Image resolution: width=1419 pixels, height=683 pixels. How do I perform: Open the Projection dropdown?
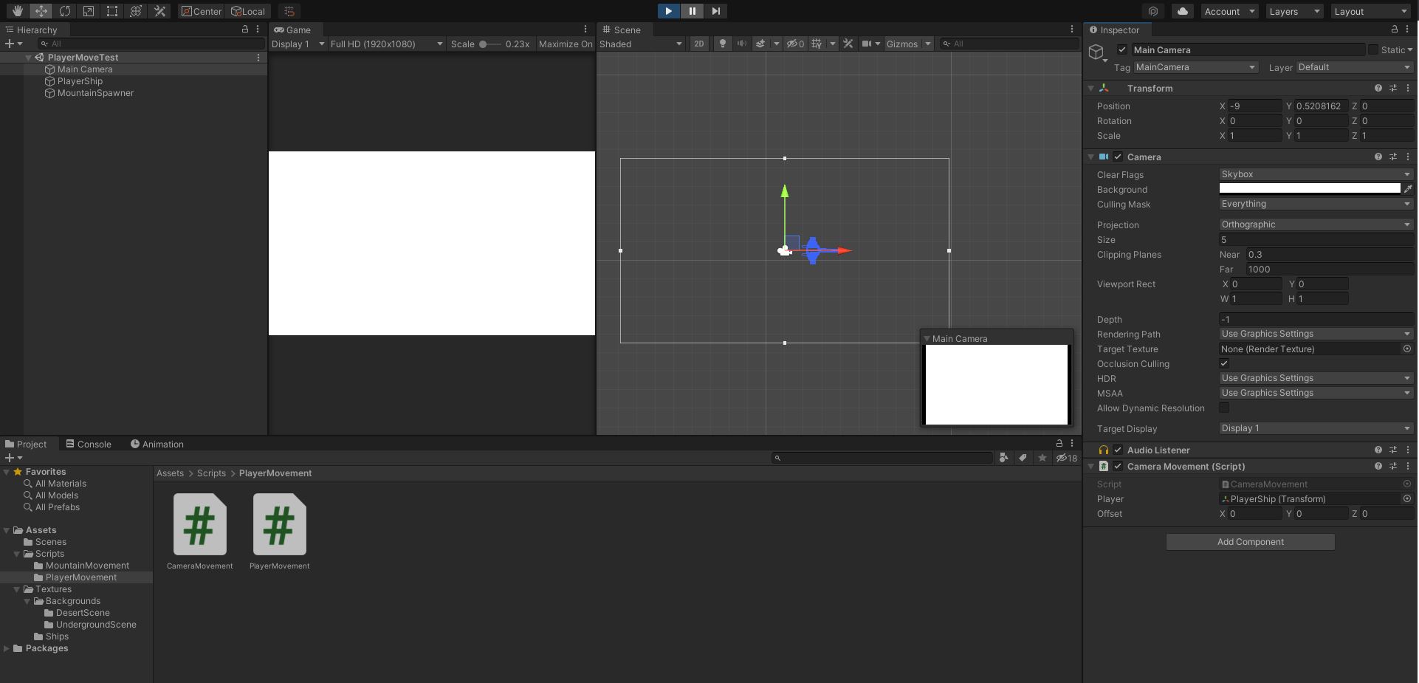click(1315, 224)
